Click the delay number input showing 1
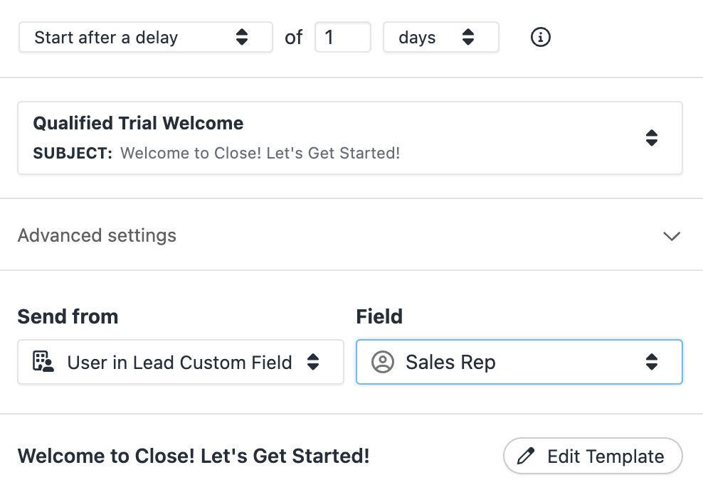This screenshot has width=703, height=492. [x=342, y=37]
